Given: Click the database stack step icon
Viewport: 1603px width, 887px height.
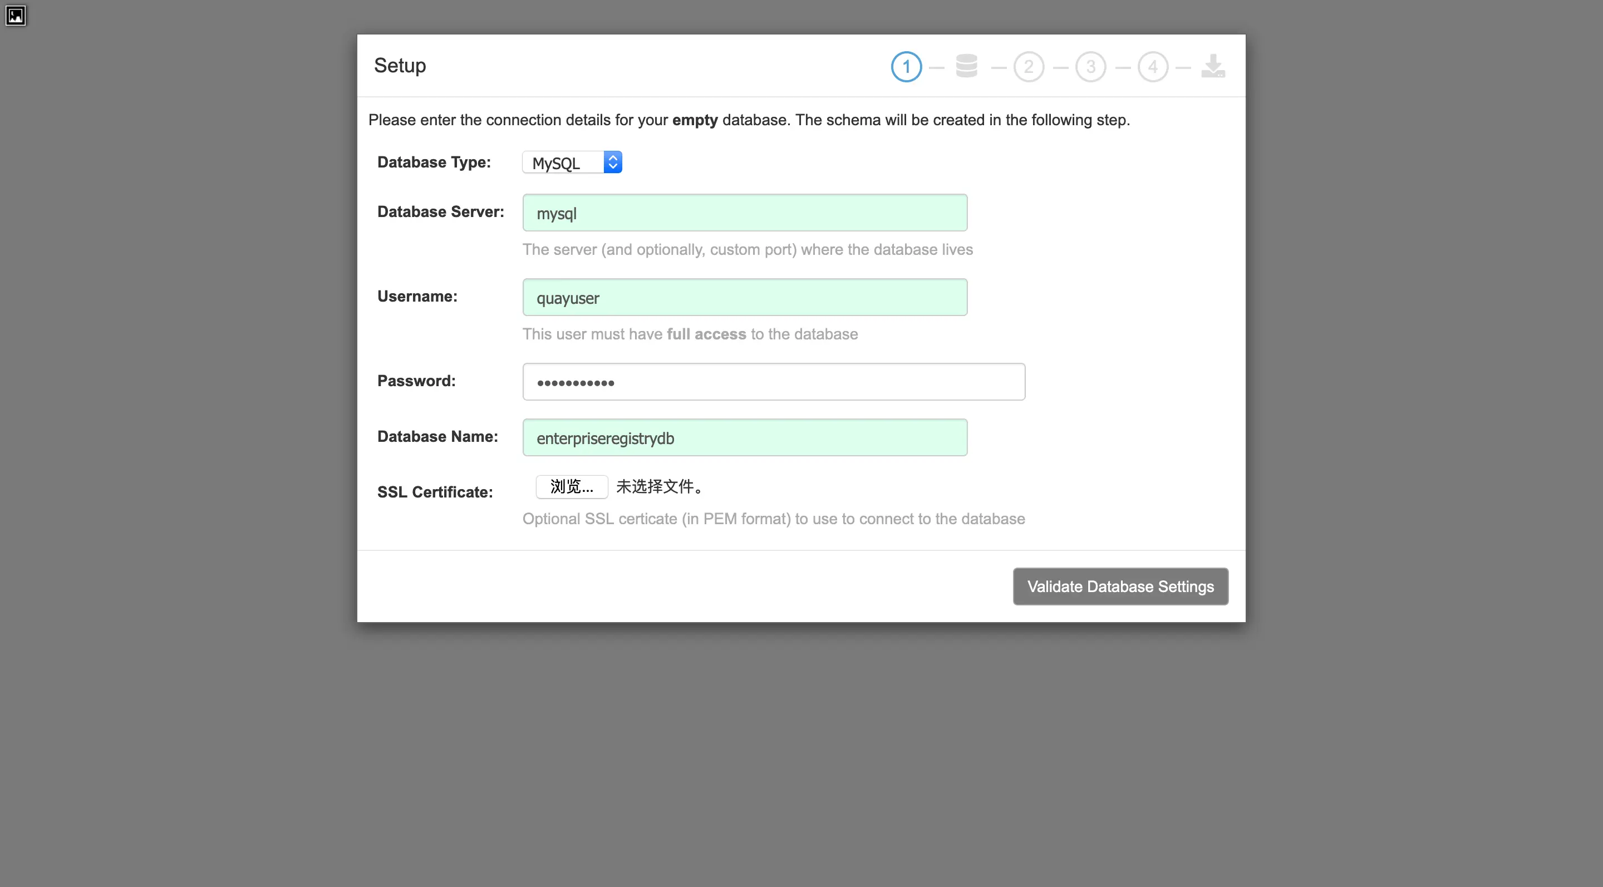Looking at the screenshot, I should (966, 66).
